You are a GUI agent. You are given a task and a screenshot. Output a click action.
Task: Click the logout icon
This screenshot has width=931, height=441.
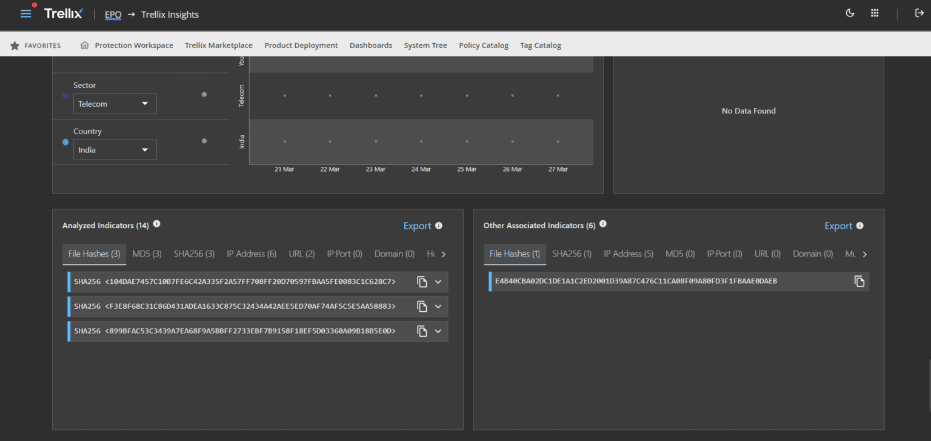click(919, 13)
